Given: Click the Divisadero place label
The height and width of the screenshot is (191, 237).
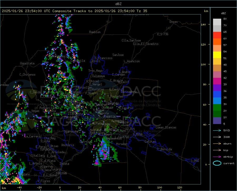Looking at the screenshot, I should point(129,92).
